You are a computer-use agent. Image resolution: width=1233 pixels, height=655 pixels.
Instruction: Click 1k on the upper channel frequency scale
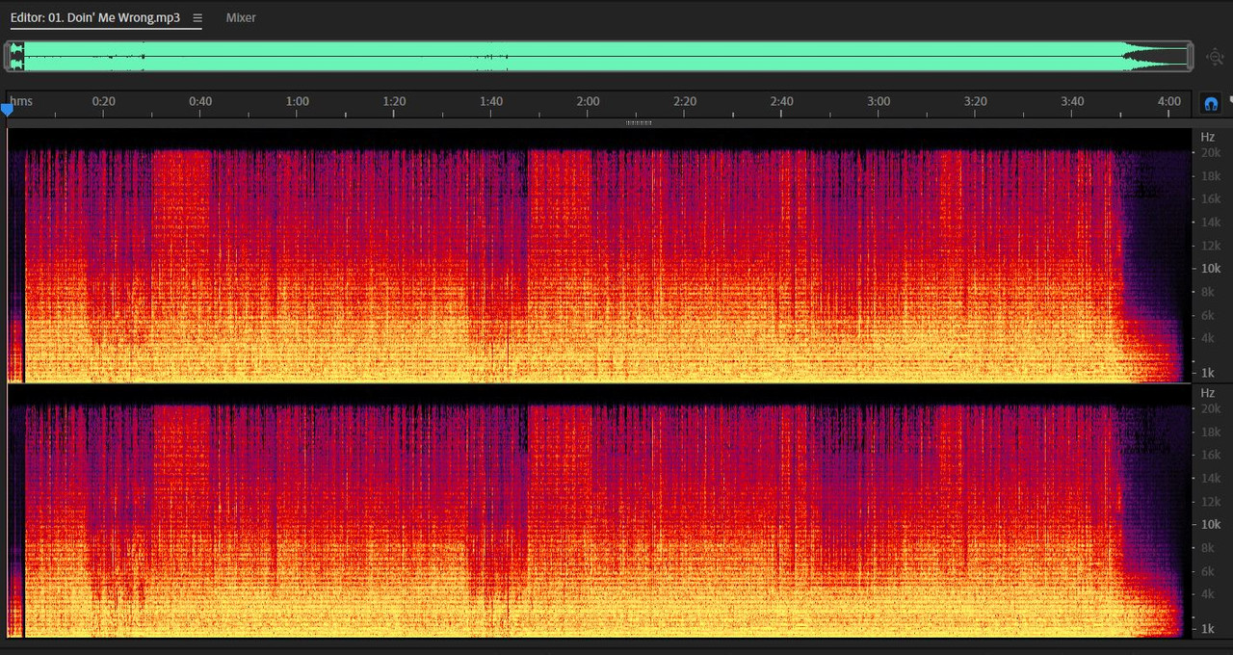click(1207, 373)
